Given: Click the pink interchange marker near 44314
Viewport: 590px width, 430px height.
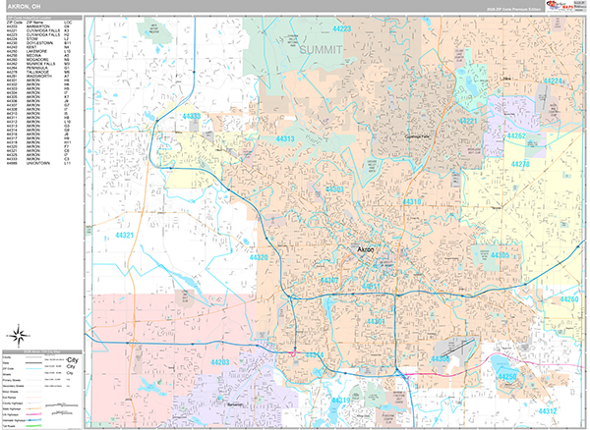Looking at the screenshot, I should (x=293, y=352).
